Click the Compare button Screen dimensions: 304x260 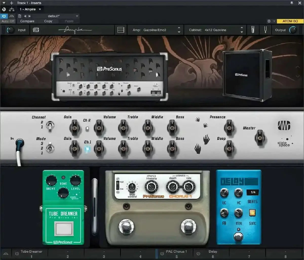point(27,21)
